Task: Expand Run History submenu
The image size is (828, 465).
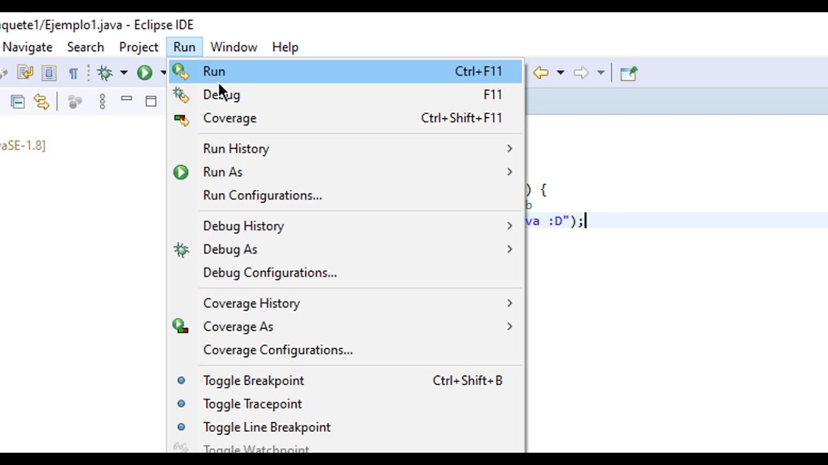Action: (345, 149)
